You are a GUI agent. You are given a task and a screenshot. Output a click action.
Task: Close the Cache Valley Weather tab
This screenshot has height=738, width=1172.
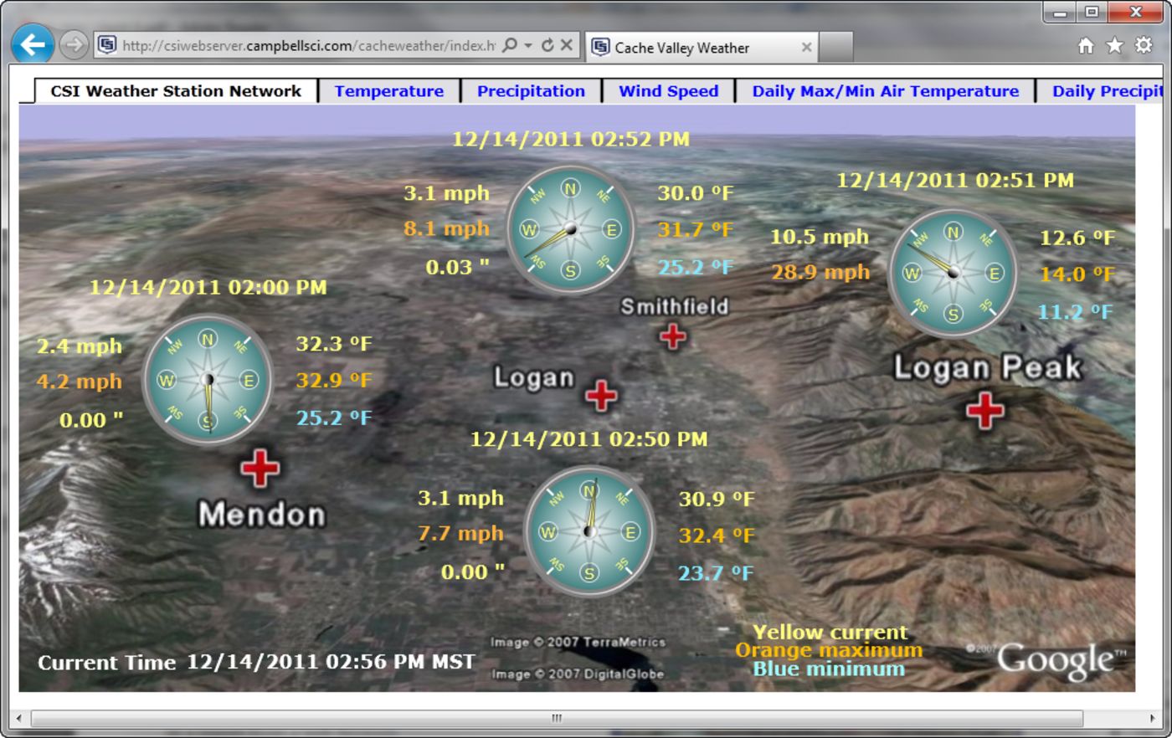point(806,48)
